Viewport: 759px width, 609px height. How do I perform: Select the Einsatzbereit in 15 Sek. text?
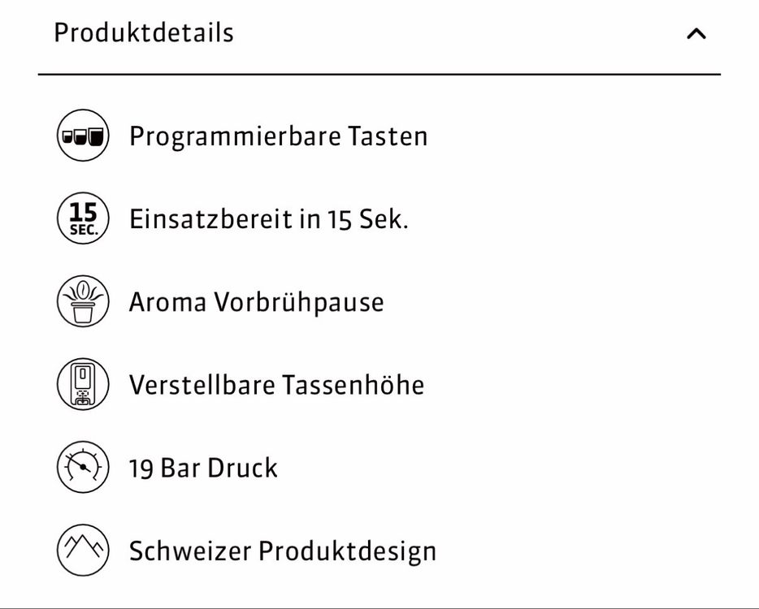pyautogui.click(x=269, y=219)
